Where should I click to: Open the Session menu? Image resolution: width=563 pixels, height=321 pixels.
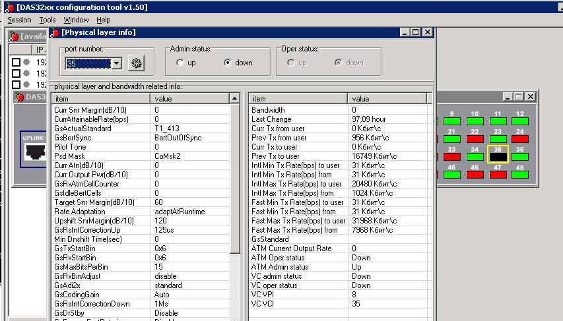click(x=19, y=20)
